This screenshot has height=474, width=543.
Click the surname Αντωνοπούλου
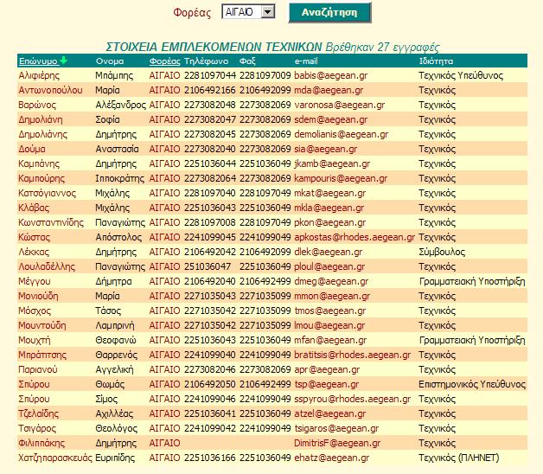[x=50, y=90]
